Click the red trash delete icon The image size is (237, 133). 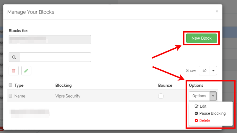pyautogui.click(x=14, y=71)
